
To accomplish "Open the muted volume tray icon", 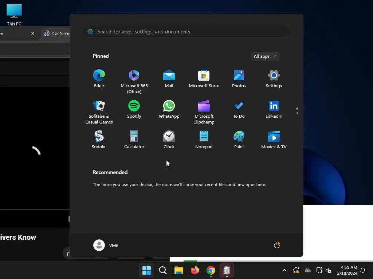I will coord(329,270).
